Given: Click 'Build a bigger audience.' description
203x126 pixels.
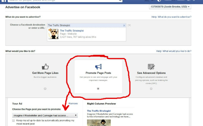Looking at the screenshot, I should click(45, 77).
